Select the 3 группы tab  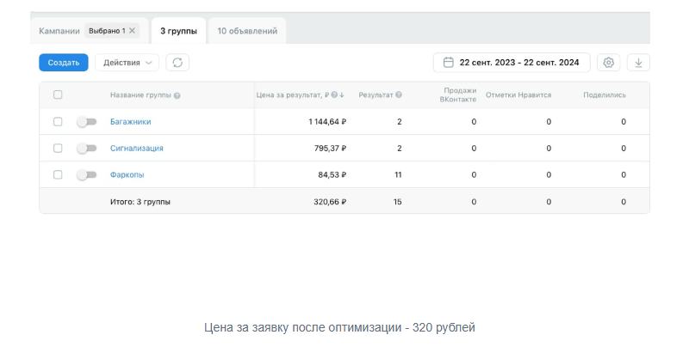[178, 31]
